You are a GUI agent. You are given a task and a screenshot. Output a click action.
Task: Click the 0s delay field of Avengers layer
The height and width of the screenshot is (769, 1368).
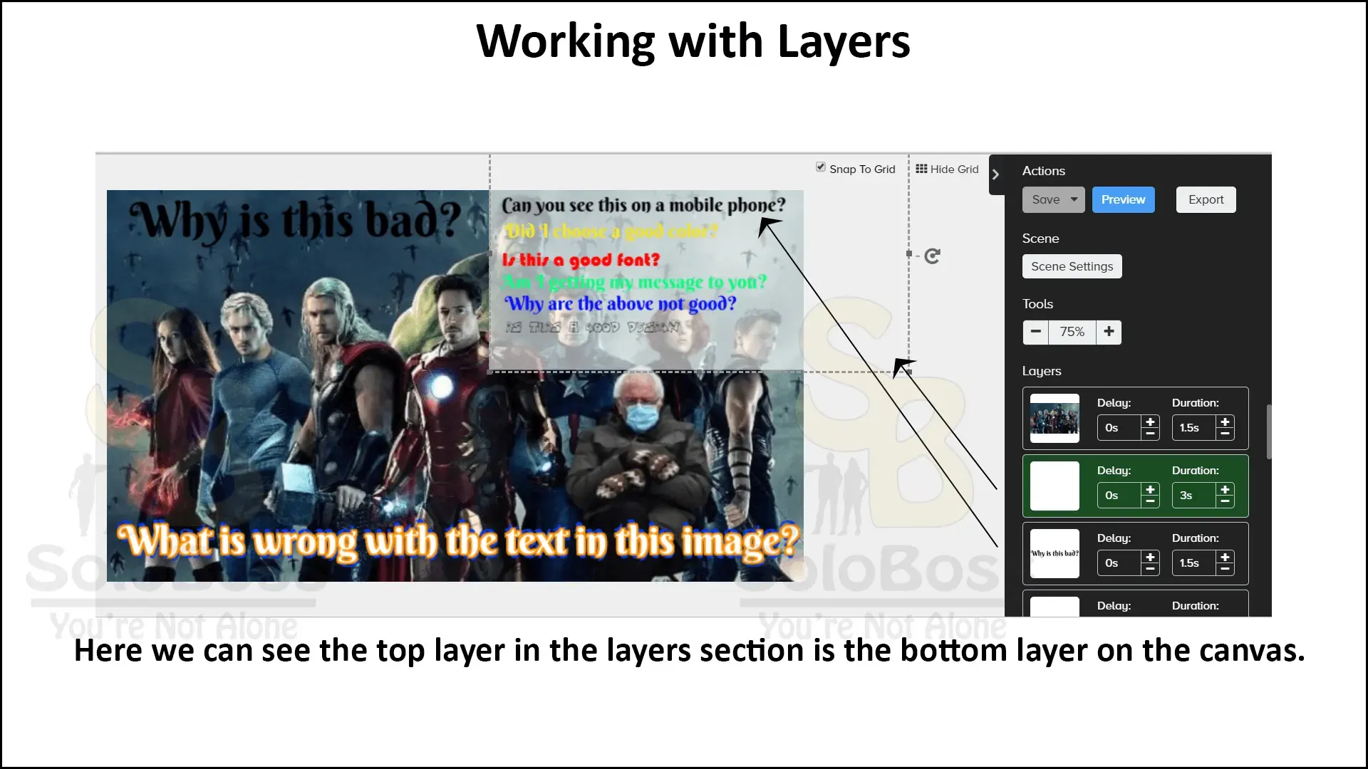click(1119, 428)
